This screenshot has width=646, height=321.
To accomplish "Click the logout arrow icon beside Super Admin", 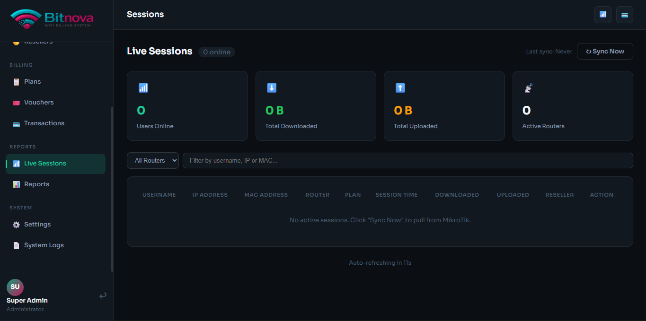I will click(x=103, y=295).
